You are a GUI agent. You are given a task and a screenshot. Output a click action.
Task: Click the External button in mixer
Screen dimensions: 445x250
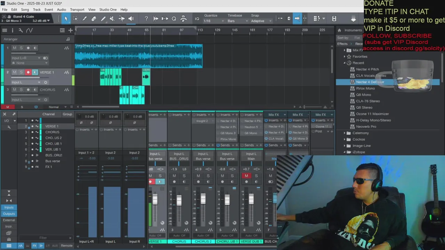pyautogui.click(x=9, y=220)
